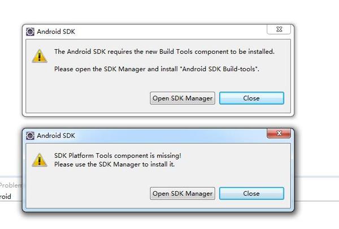Switch to the partially hidden Problems tab
This screenshot has width=339, height=229.
(x=11, y=185)
